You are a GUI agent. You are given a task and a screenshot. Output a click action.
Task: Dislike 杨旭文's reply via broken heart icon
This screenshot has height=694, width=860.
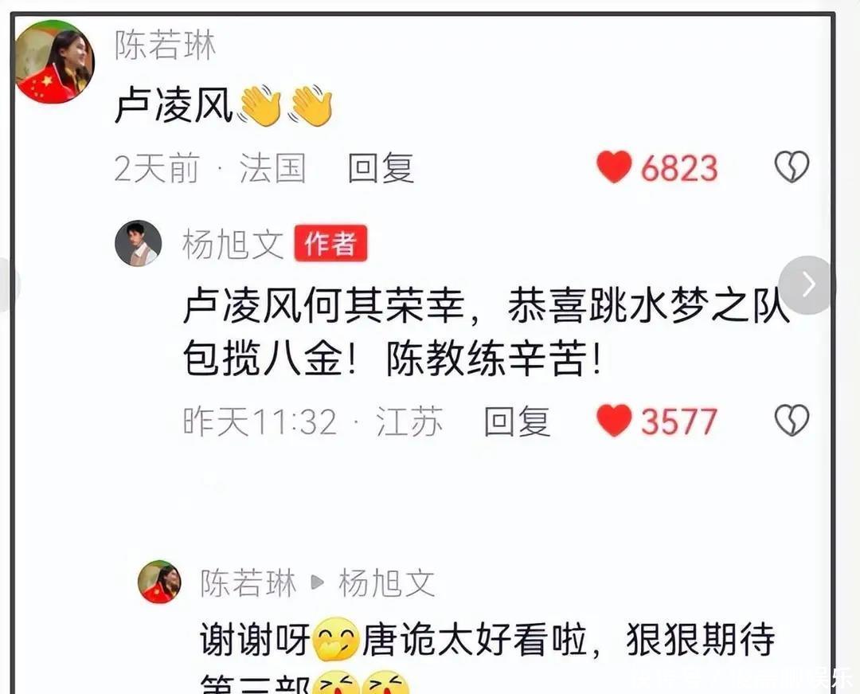pyautogui.click(x=792, y=421)
